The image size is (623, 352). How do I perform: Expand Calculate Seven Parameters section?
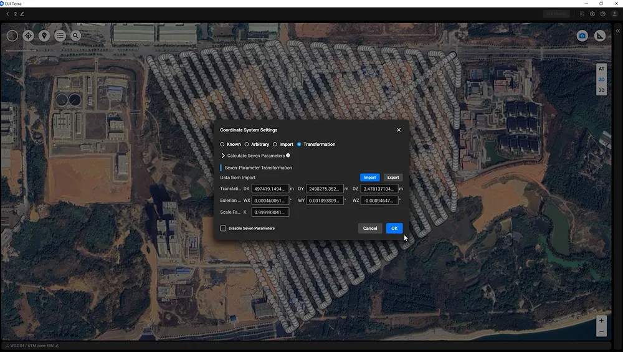pyautogui.click(x=224, y=156)
